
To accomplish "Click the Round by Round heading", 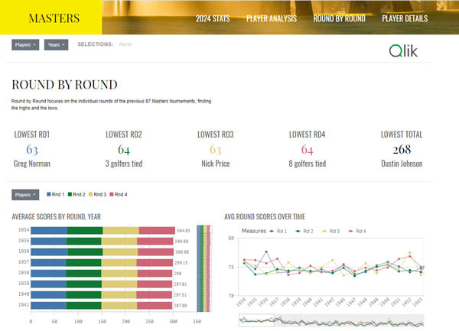I will [64, 85].
